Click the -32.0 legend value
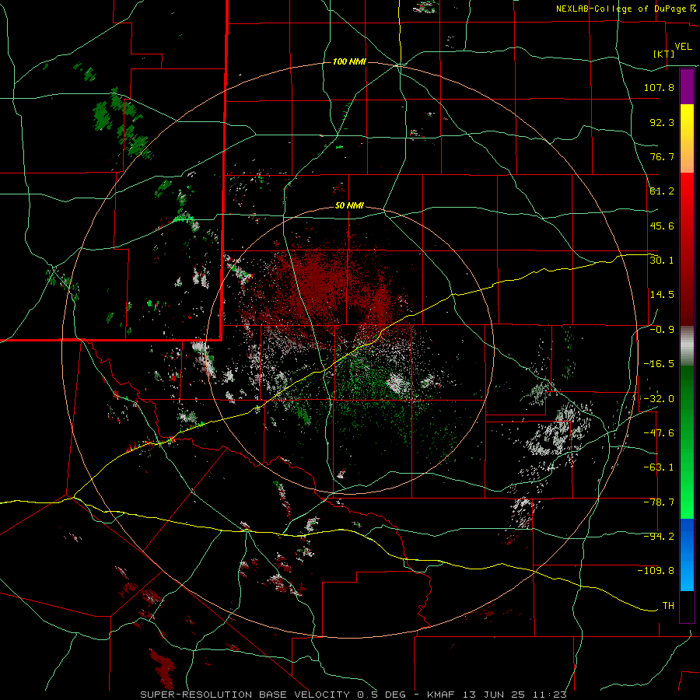The width and height of the screenshot is (700, 700). pos(659,399)
